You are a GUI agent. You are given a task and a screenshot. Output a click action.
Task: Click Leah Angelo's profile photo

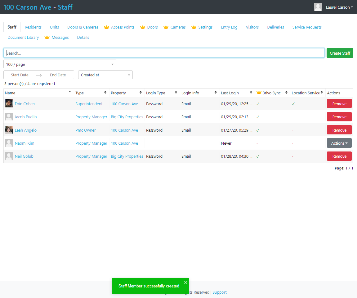tap(9, 130)
